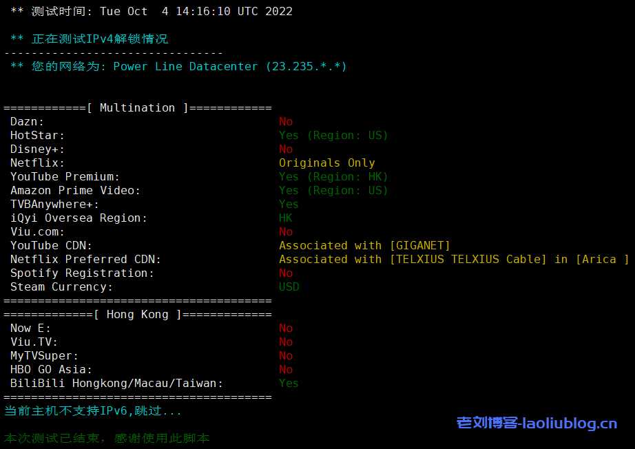The image size is (635, 449).
Task: Click the Netflix 'Originals Only' result
Action: [327, 163]
